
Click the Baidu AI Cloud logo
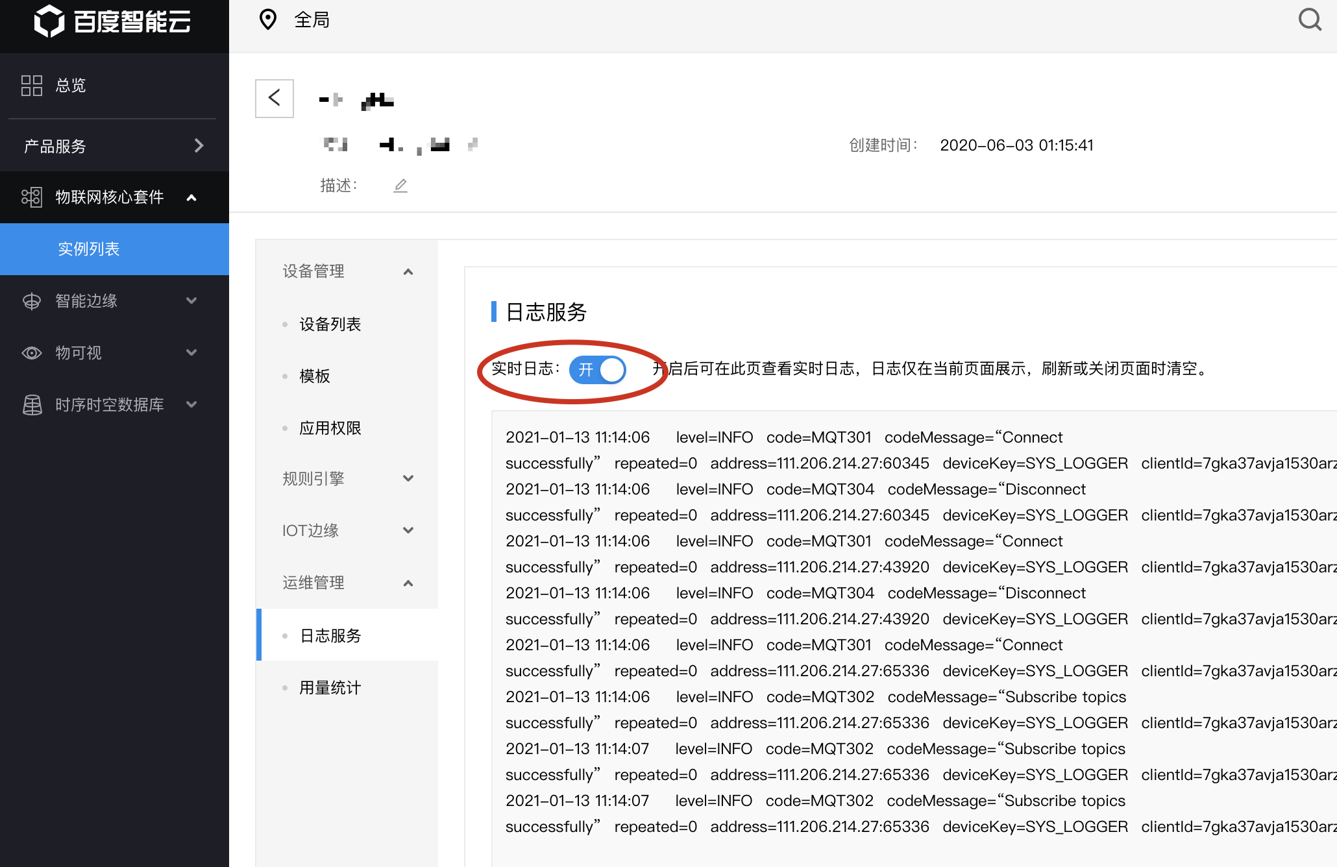tap(112, 21)
